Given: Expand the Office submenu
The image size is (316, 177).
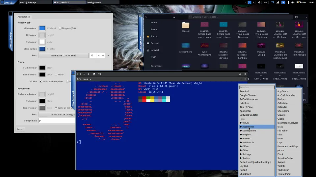Looking at the screenshot, I should (x=256, y=146).
